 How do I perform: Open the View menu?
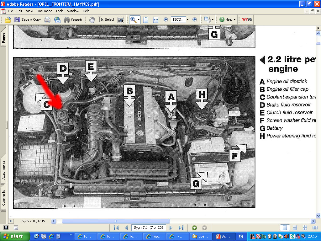coord(29,11)
